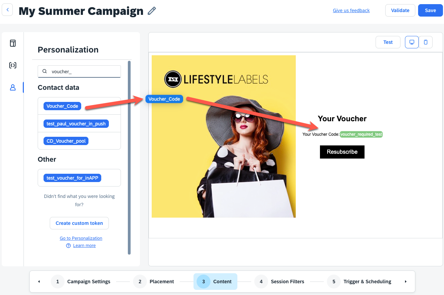Screen dimensions: 444x295
Task: Click the Personalization panel scrollbar
Action: [129, 158]
